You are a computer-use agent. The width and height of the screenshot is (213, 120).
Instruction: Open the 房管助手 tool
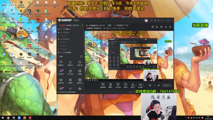coord(70,63)
